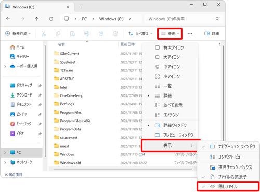
Task: Toggle 詳細ウィンドウ pane in menu
Action: [170, 125]
